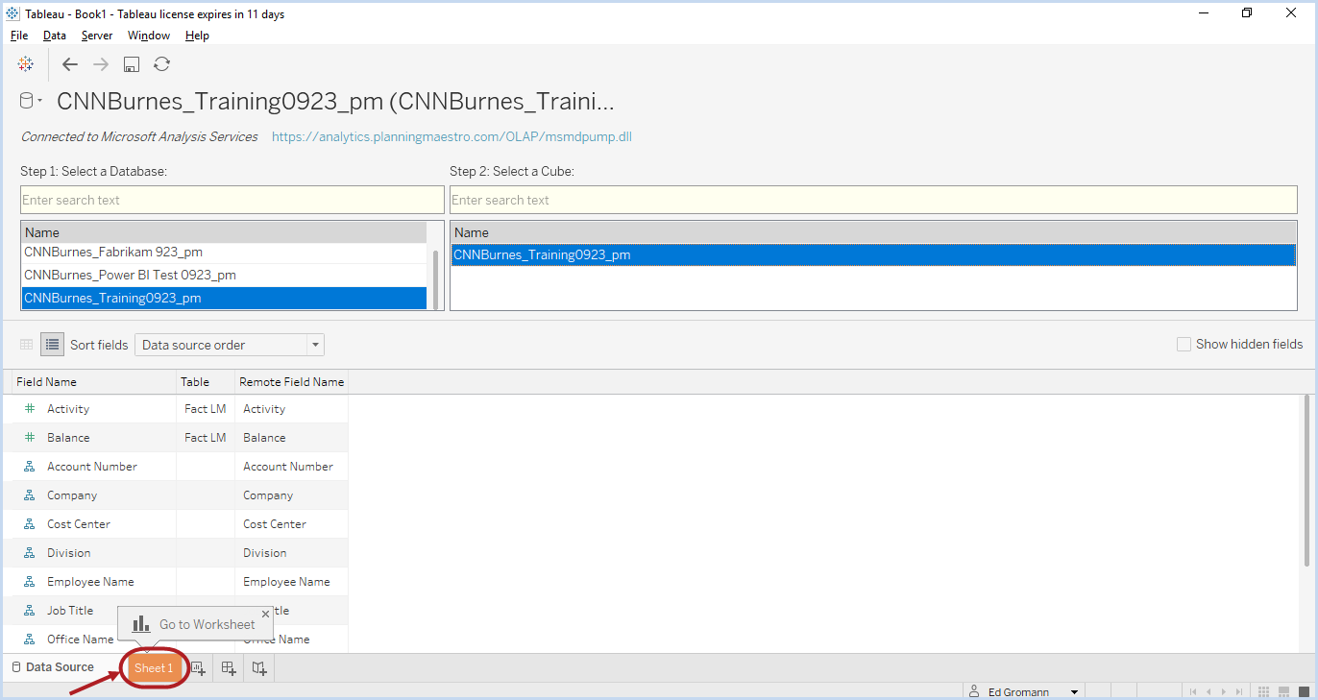This screenshot has width=1318, height=700.
Task: Click hierarchy icon beside Office Name
Action: click(29, 640)
